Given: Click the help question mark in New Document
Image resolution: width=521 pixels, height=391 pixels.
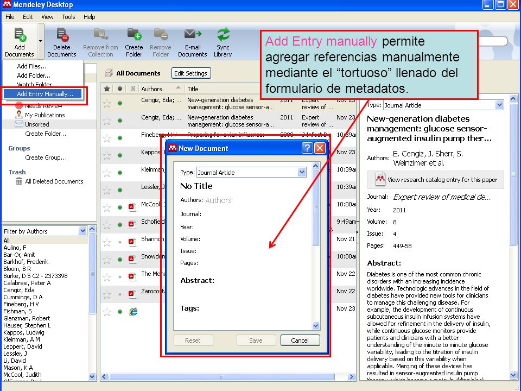Looking at the screenshot, I should pyautogui.click(x=307, y=148).
